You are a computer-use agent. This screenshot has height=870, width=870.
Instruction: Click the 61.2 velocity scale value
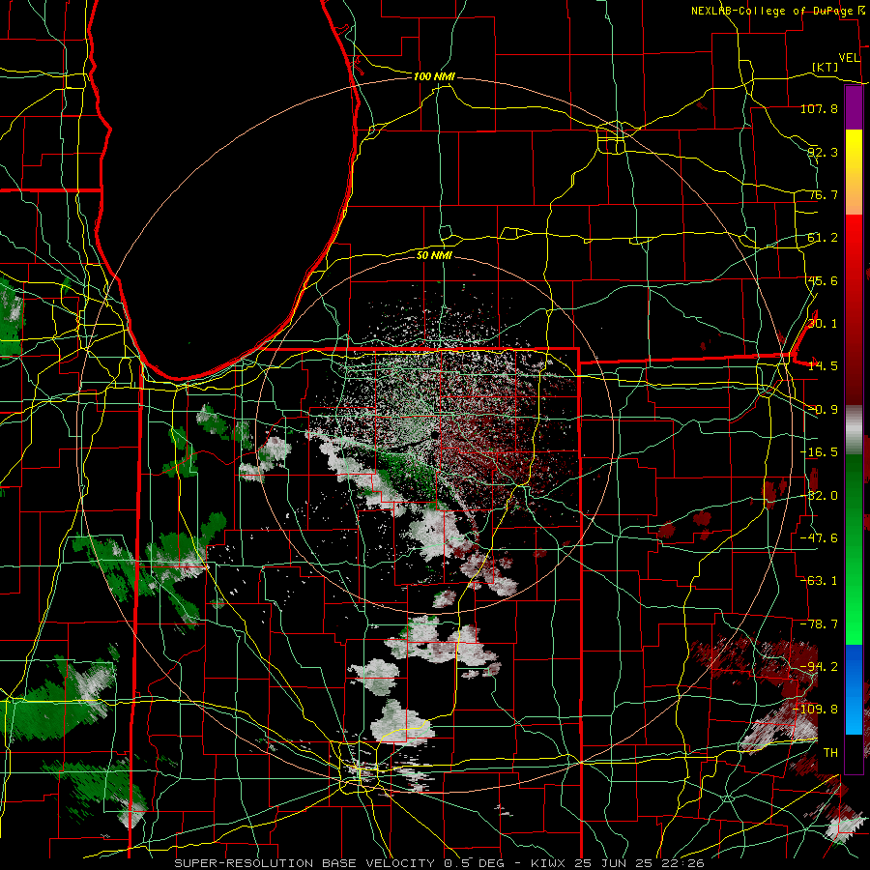click(x=823, y=238)
